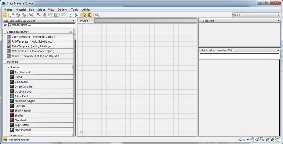
Task: Activate the Pan Tool hand icon
Action: [x=252, y=139]
